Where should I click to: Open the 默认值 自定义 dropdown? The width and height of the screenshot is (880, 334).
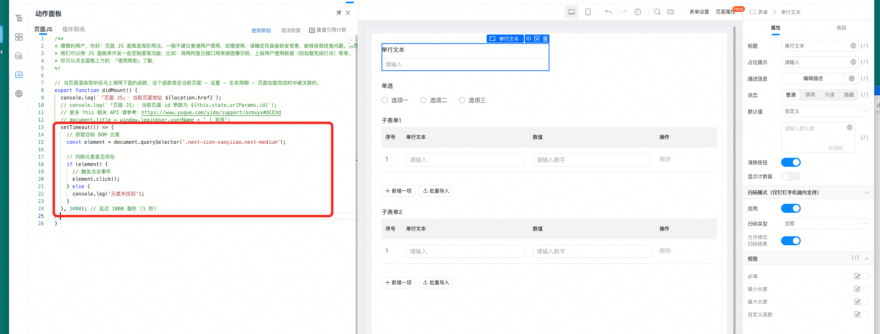[x=825, y=111]
